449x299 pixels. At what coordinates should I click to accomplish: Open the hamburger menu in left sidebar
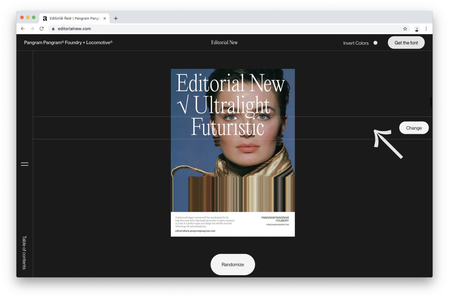25,164
